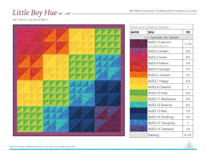Select the 862Q-16 Transend swatch
This screenshot has height=159, width=206.
click(x=139, y=129)
